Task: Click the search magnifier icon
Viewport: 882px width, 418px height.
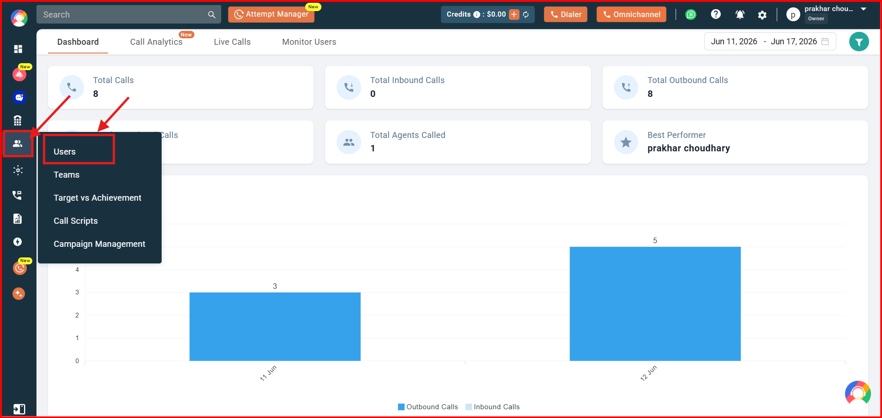Action: coord(211,15)
